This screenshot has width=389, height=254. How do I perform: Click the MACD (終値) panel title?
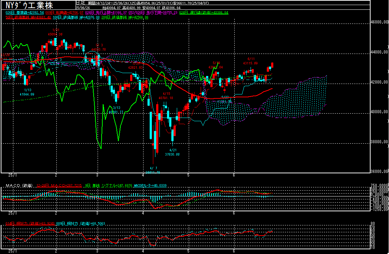coord(19,186)
